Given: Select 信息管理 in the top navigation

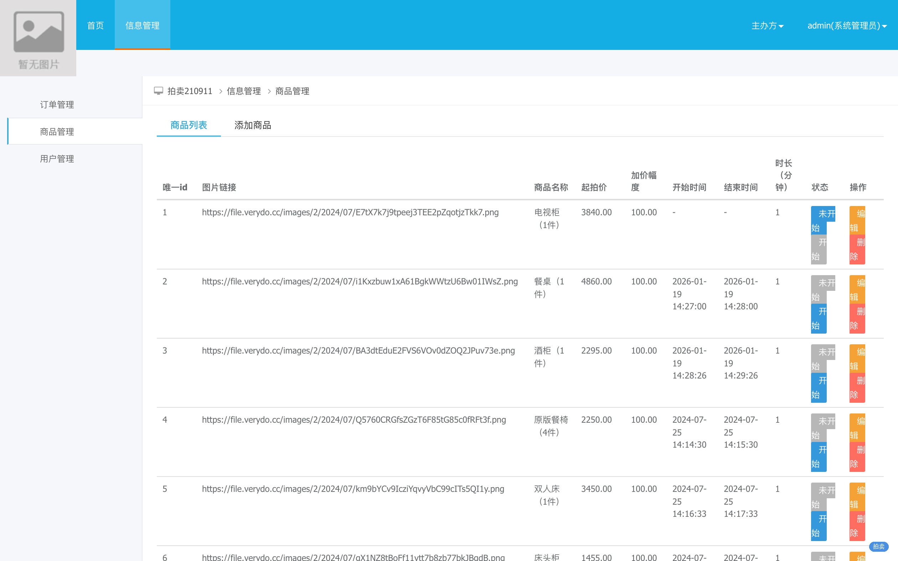Looking at the screenshot, I should (x=143, y=25).
